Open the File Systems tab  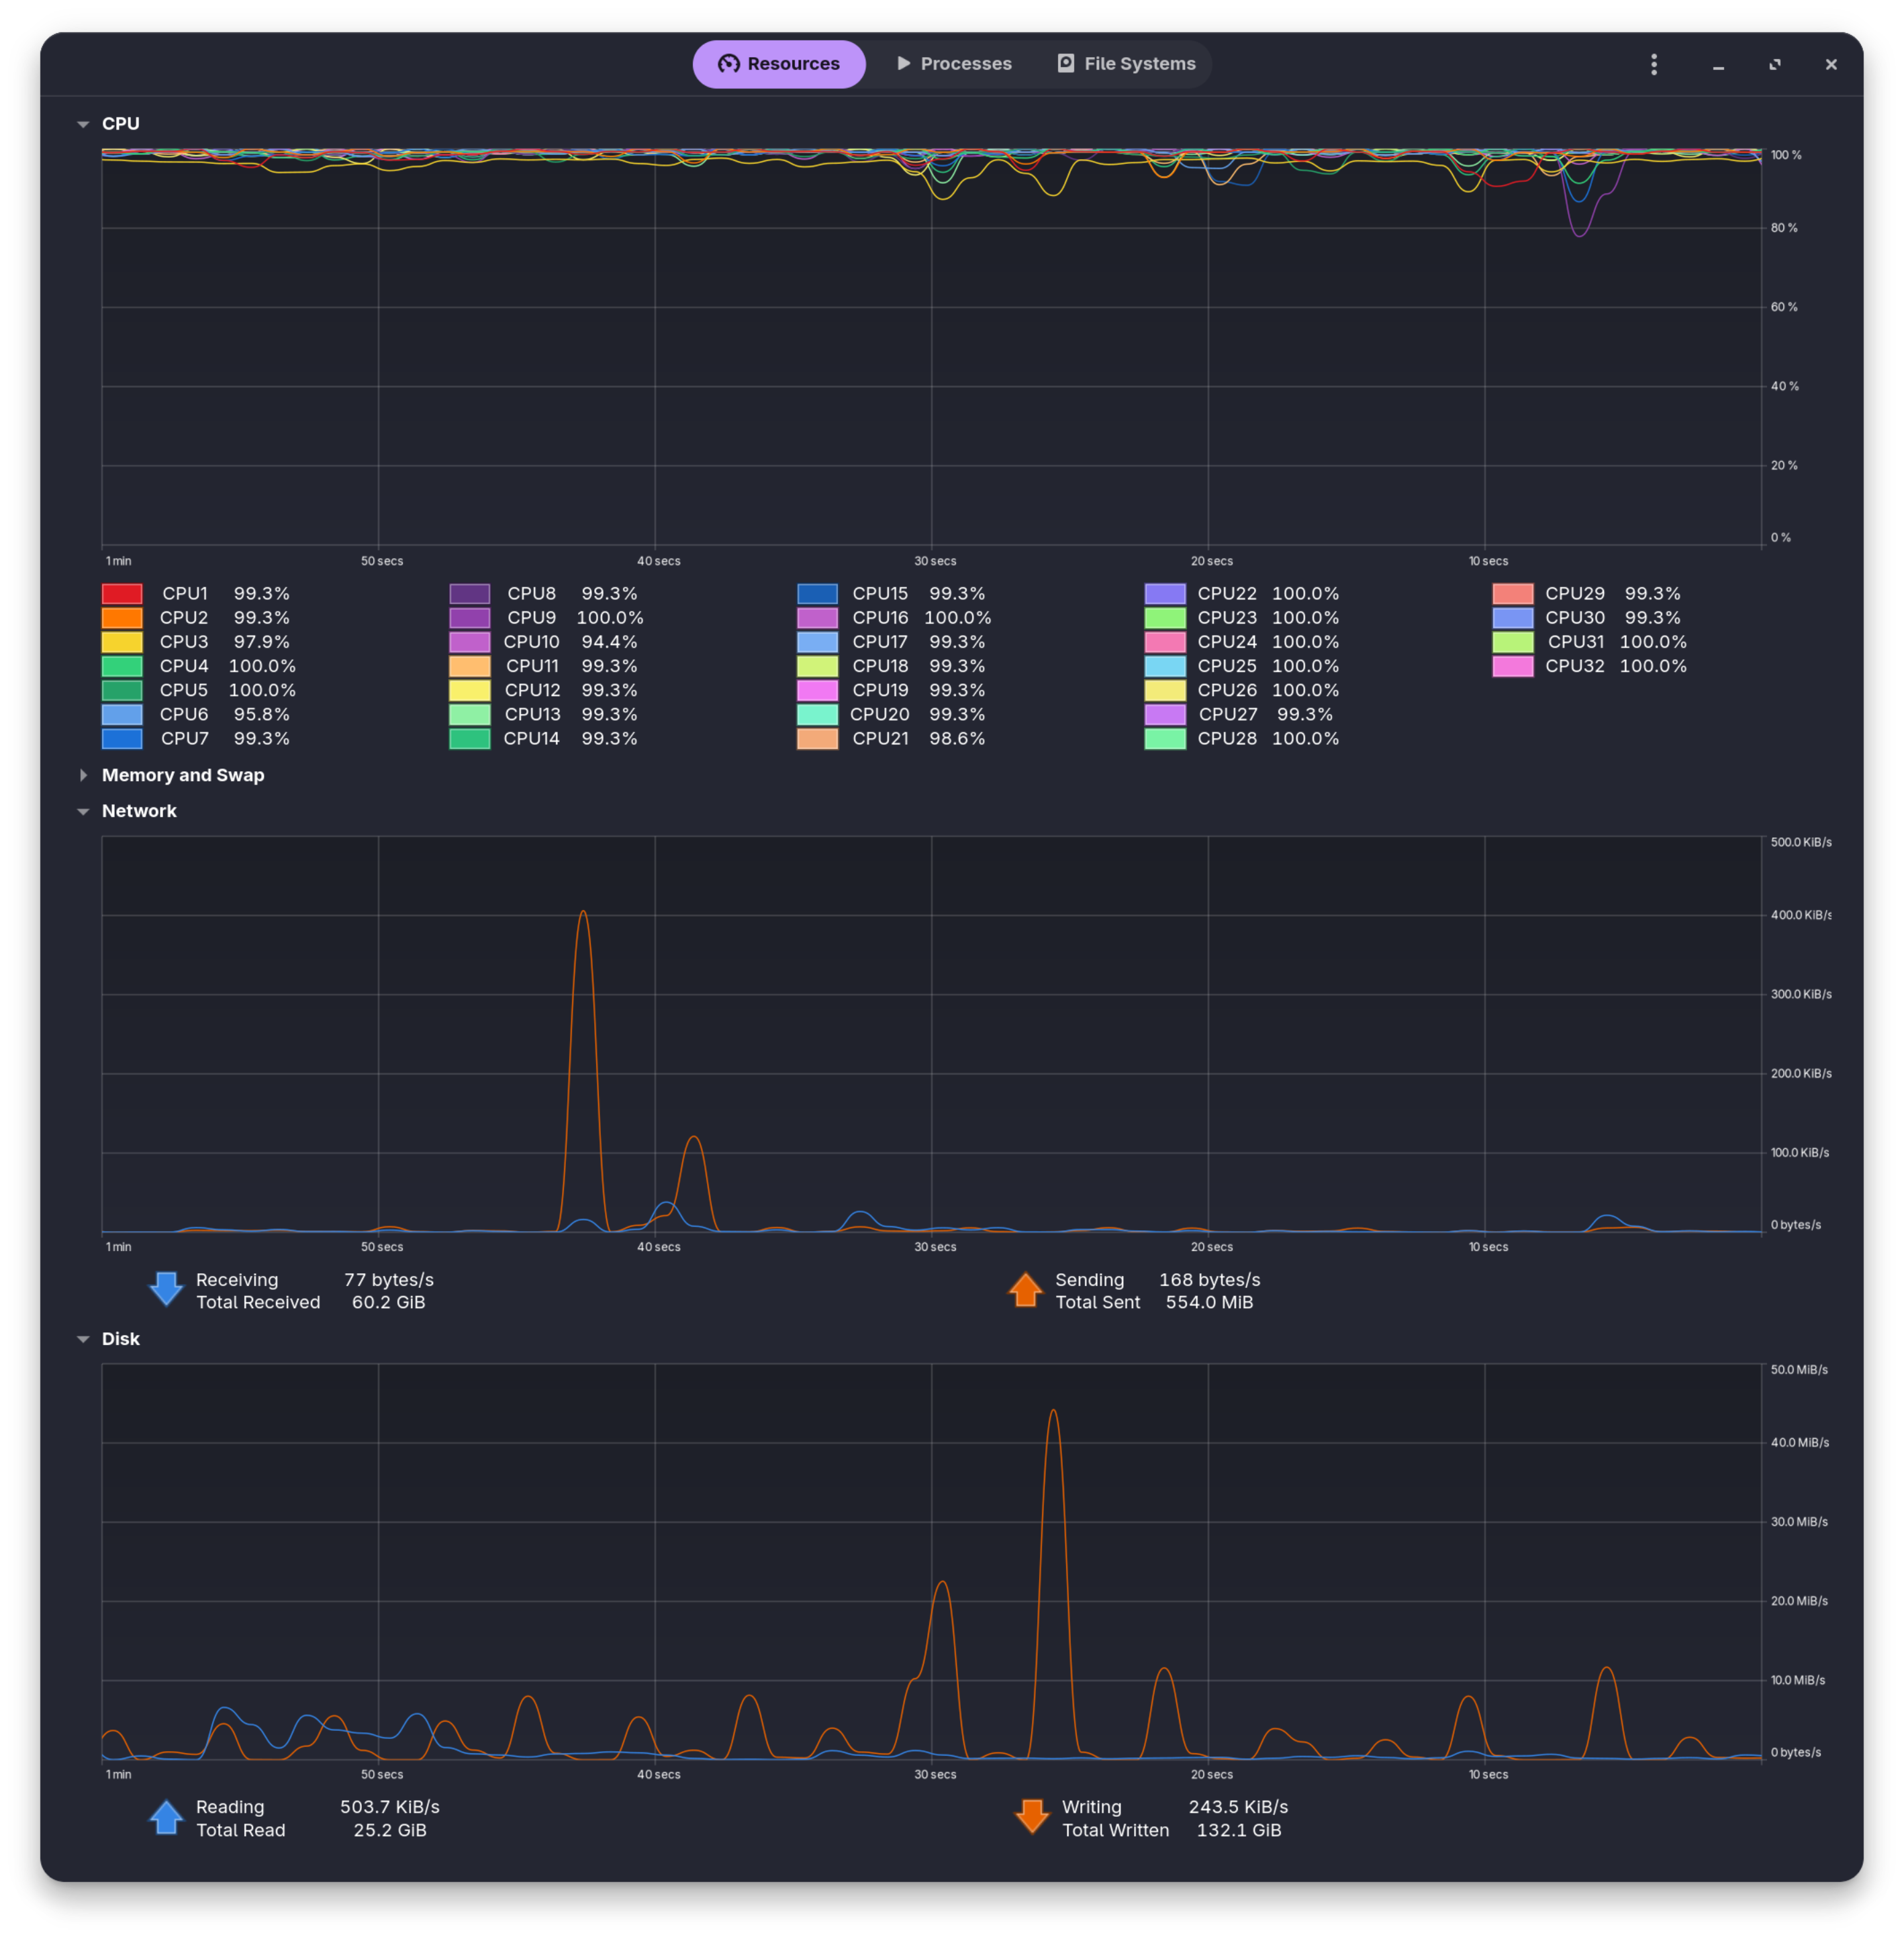tap(1126, 64)
